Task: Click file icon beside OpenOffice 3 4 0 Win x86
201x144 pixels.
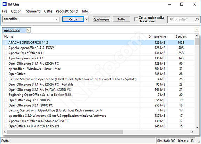Action: [6, 126]
